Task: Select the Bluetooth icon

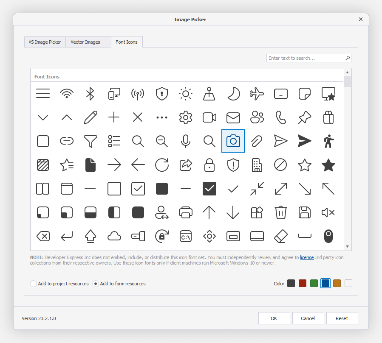Action: point(91,94)
